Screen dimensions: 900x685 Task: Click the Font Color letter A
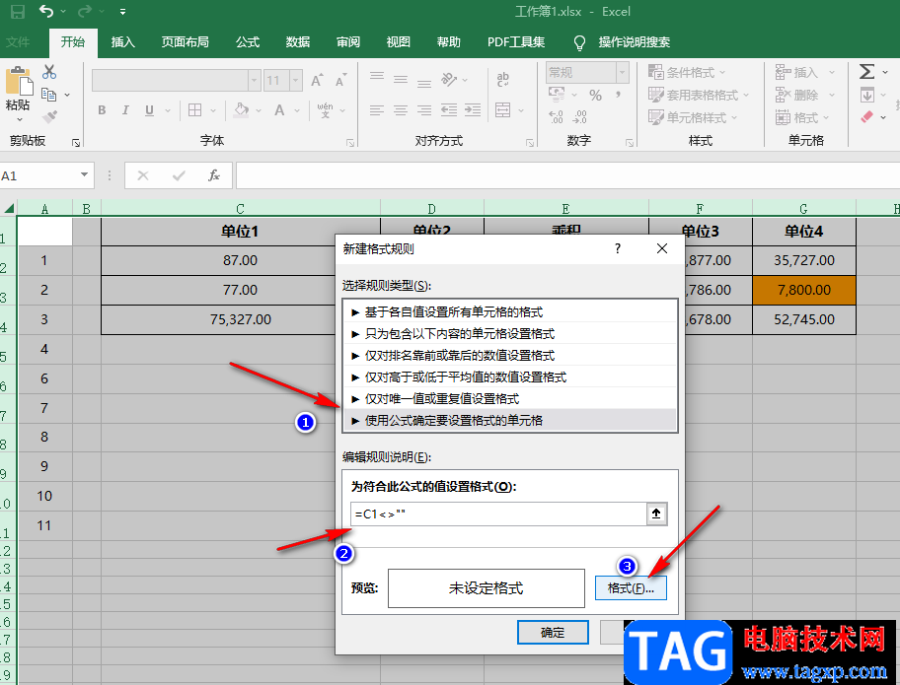(x=279, y=110)
